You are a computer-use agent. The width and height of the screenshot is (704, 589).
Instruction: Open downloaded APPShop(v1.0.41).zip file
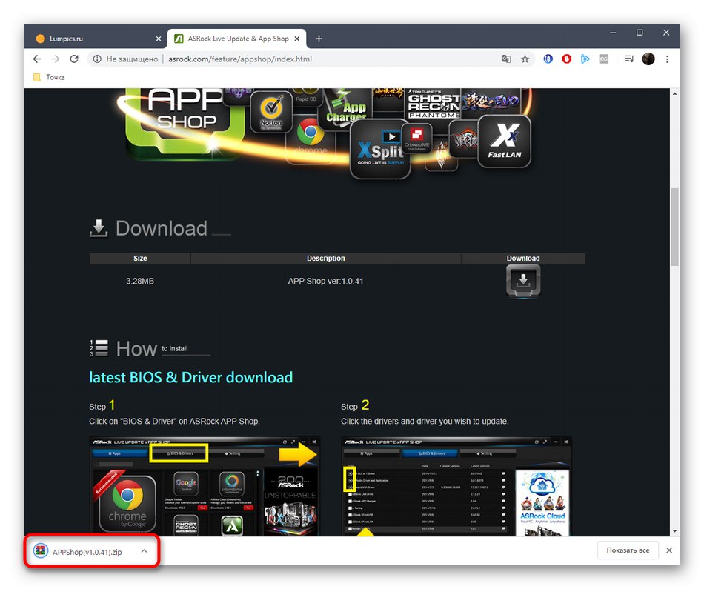pyautogui.click(x=87, y=552)
